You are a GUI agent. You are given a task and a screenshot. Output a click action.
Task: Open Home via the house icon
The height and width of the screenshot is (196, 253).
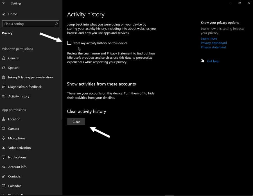4,14
